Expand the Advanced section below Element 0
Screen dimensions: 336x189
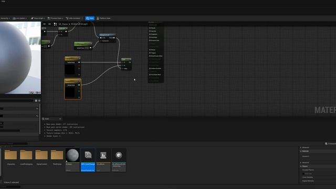pos(301,163)
